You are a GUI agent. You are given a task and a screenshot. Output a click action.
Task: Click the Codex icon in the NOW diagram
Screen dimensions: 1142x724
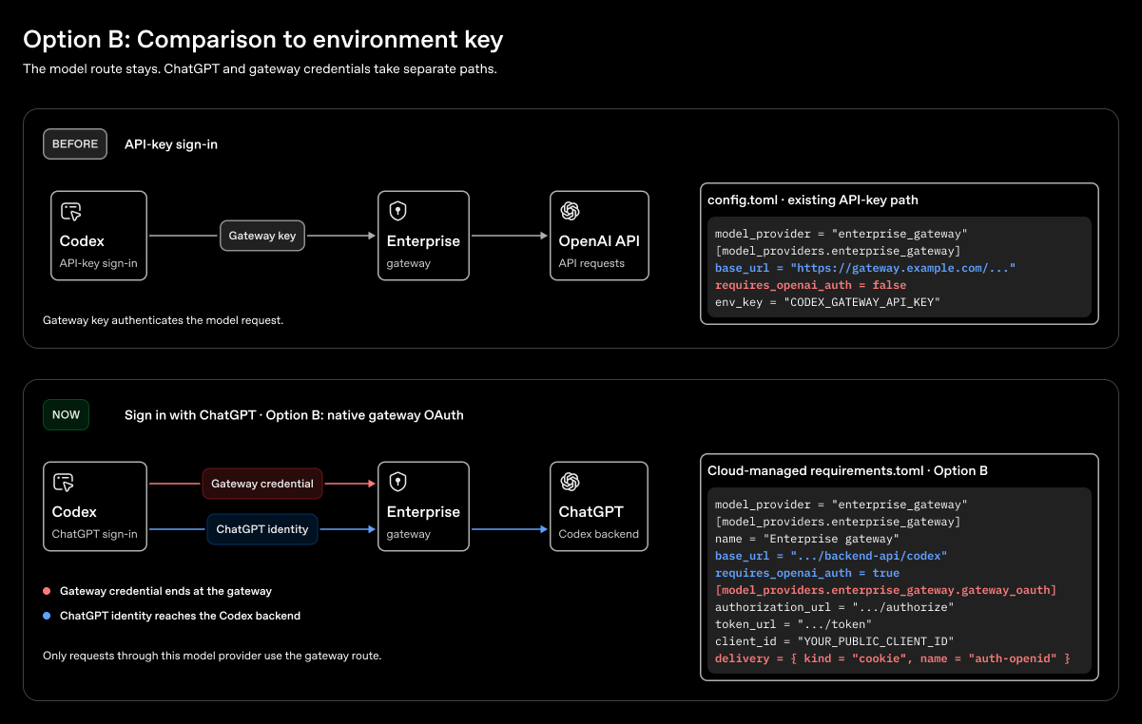click(64, 483)
